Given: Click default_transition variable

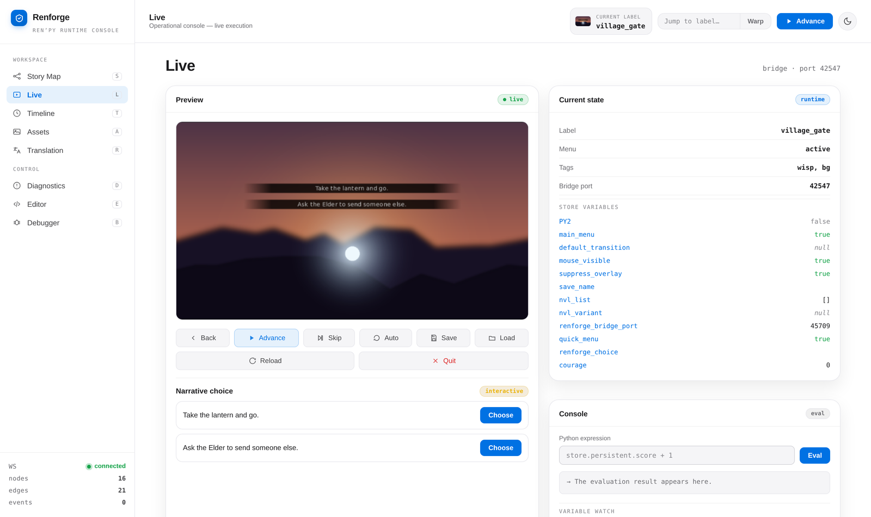Looking at the screenshot, I should tap(594, 248).
